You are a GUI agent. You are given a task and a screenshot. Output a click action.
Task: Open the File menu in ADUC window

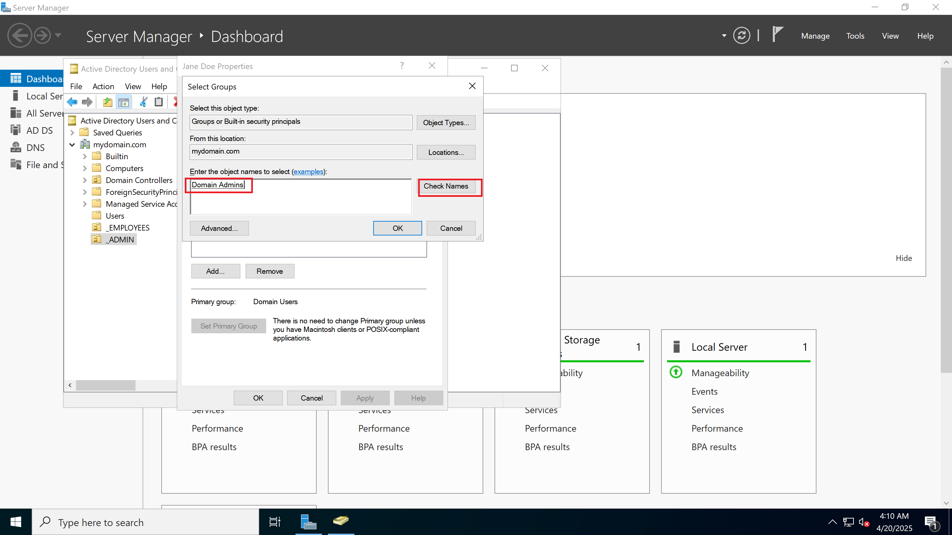(x=76, y=87)
